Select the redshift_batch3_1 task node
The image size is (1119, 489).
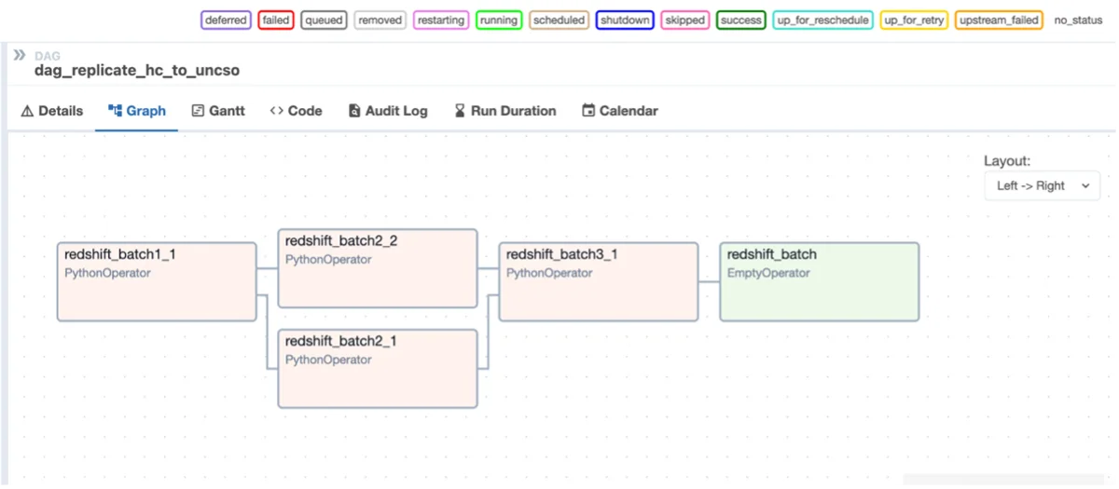coord(599,282)
